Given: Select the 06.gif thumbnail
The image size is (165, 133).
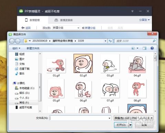Looking at the screenshot, I should pyautogui.click(x=83, y=89).
